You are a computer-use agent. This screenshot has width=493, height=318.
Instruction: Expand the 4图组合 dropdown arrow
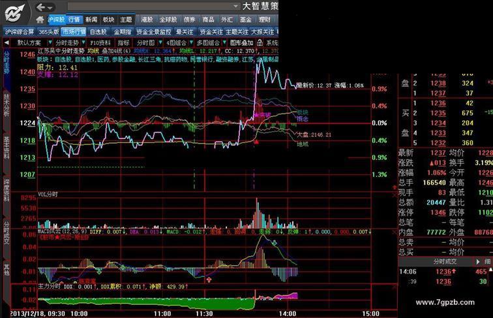coord(191,42)
